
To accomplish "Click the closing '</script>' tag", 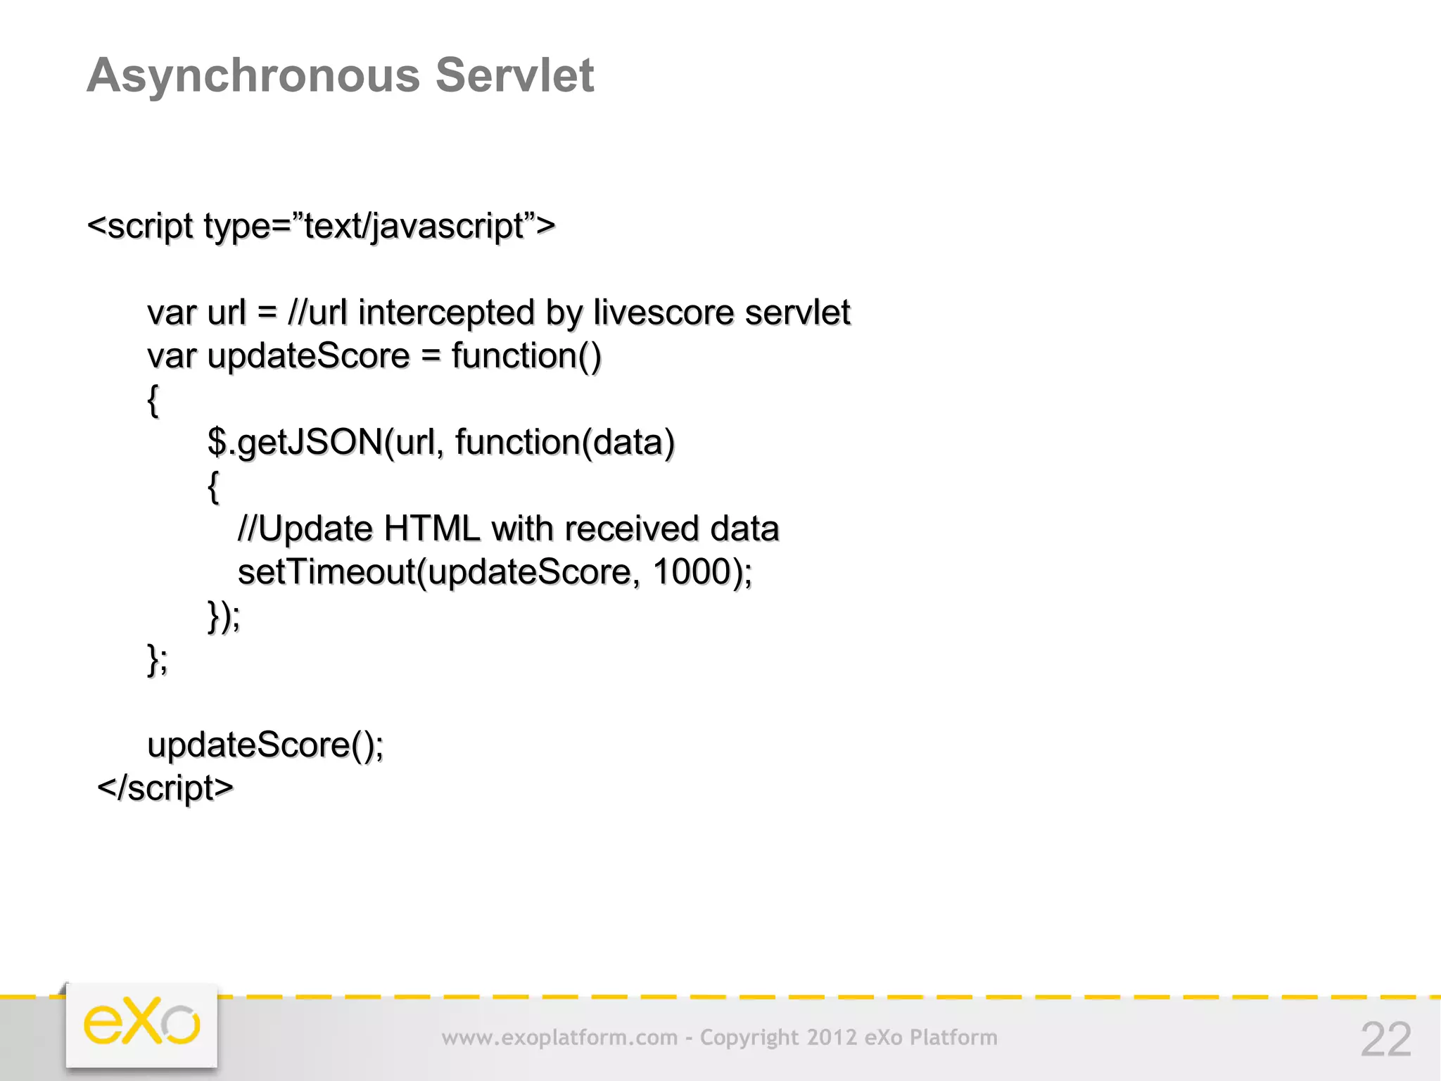I will click(x=165, y=788).
